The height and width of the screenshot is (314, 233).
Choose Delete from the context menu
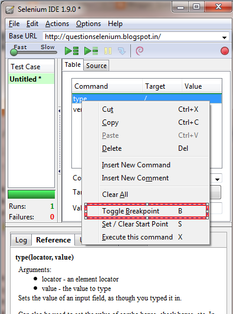point(146,148)
